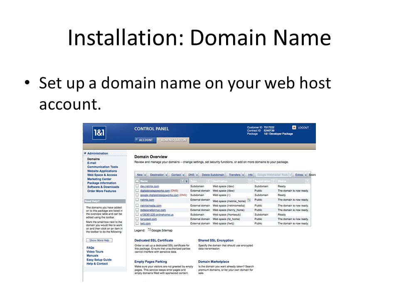Check the box for google.digitalstrategyworks.com
The height and width of the screenshot is (299, 399).
[x=137, y=195]
